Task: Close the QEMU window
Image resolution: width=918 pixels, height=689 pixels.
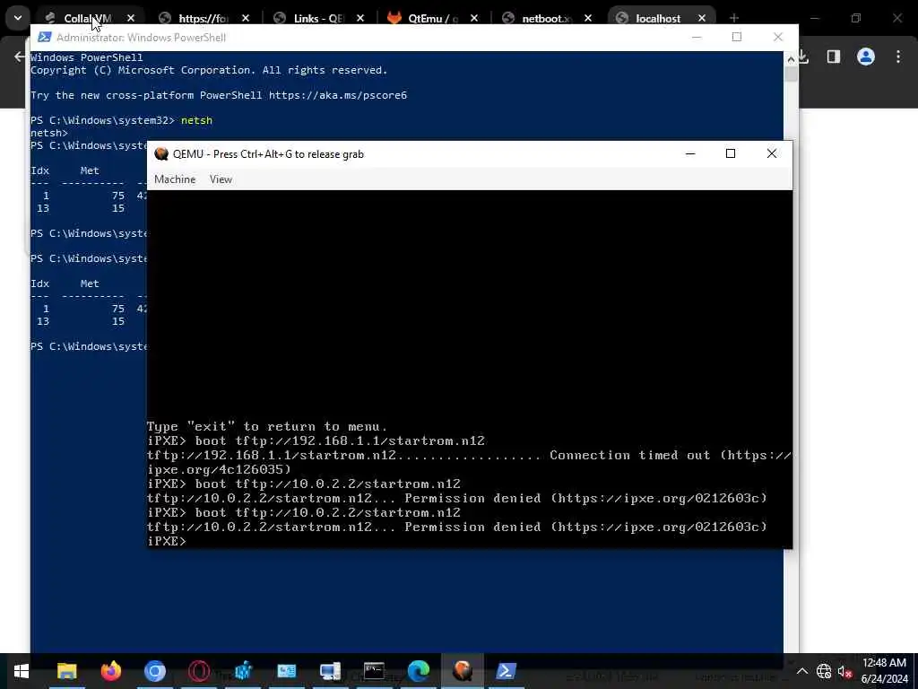Action: click(772, 153)
